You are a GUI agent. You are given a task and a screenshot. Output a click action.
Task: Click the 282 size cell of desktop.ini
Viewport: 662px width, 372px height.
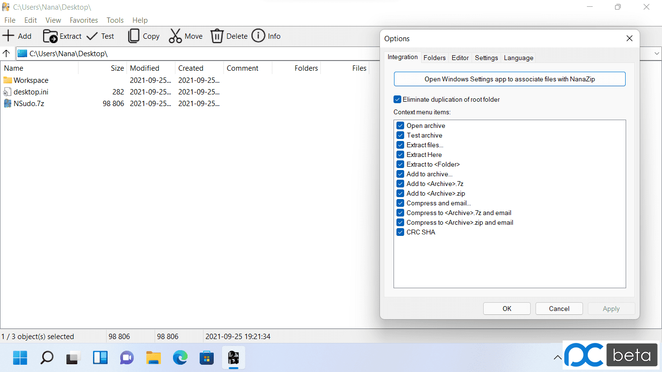(x=118, y=92)
